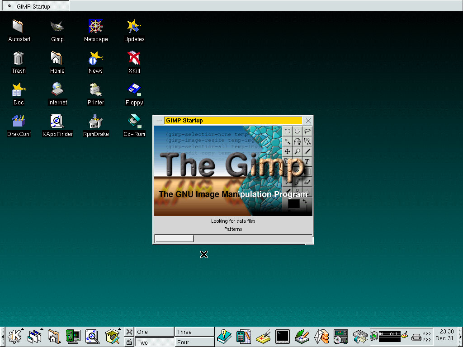Click the GIMP Startup taskbar entry

pos(35,6)
